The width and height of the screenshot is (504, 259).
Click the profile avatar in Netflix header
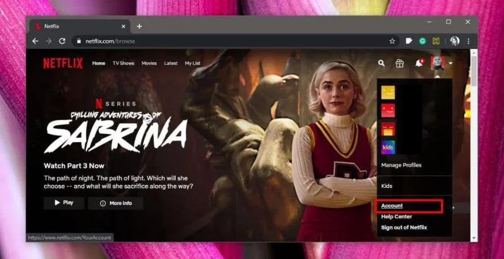click(x=438, y=63)
